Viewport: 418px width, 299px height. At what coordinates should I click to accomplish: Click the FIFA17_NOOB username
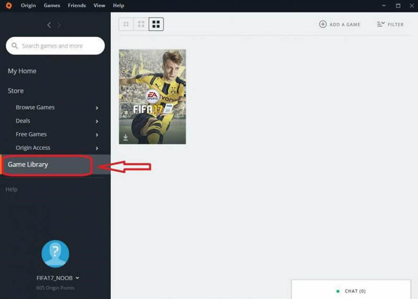coord(54,278)
